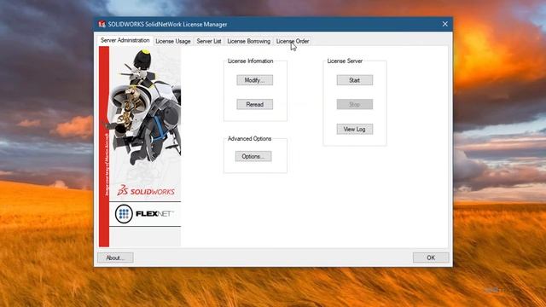546x307 pixels.
Task: Open the license server View Log
Action: tap(355, 129)
